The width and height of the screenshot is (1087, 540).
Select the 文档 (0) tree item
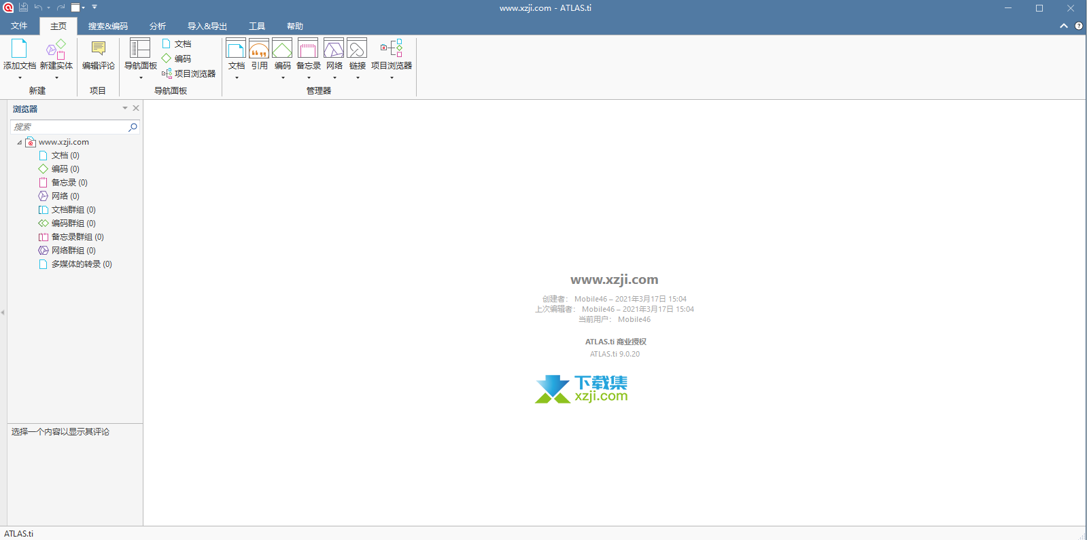(59, 156)
